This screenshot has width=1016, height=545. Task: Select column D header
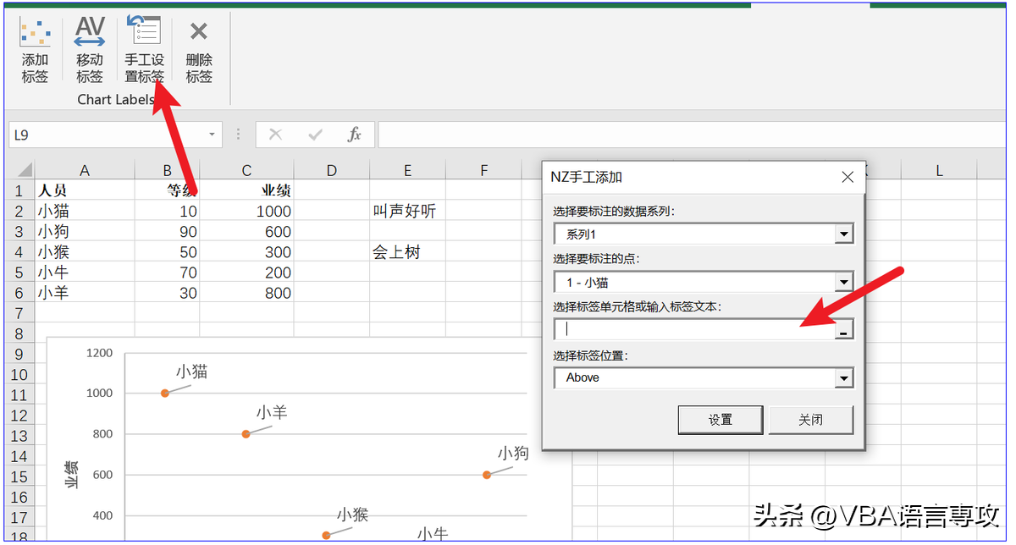332,170
